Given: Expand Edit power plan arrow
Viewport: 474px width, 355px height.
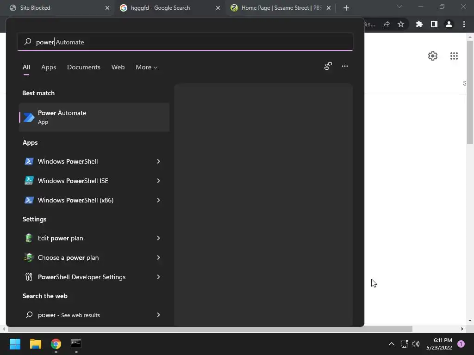Looking at the screenshot, I should (x=158, y=238).
